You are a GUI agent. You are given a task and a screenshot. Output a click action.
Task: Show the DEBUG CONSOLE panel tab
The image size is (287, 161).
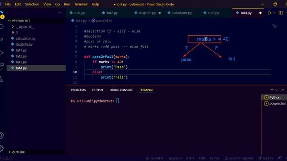pos(121,90)
